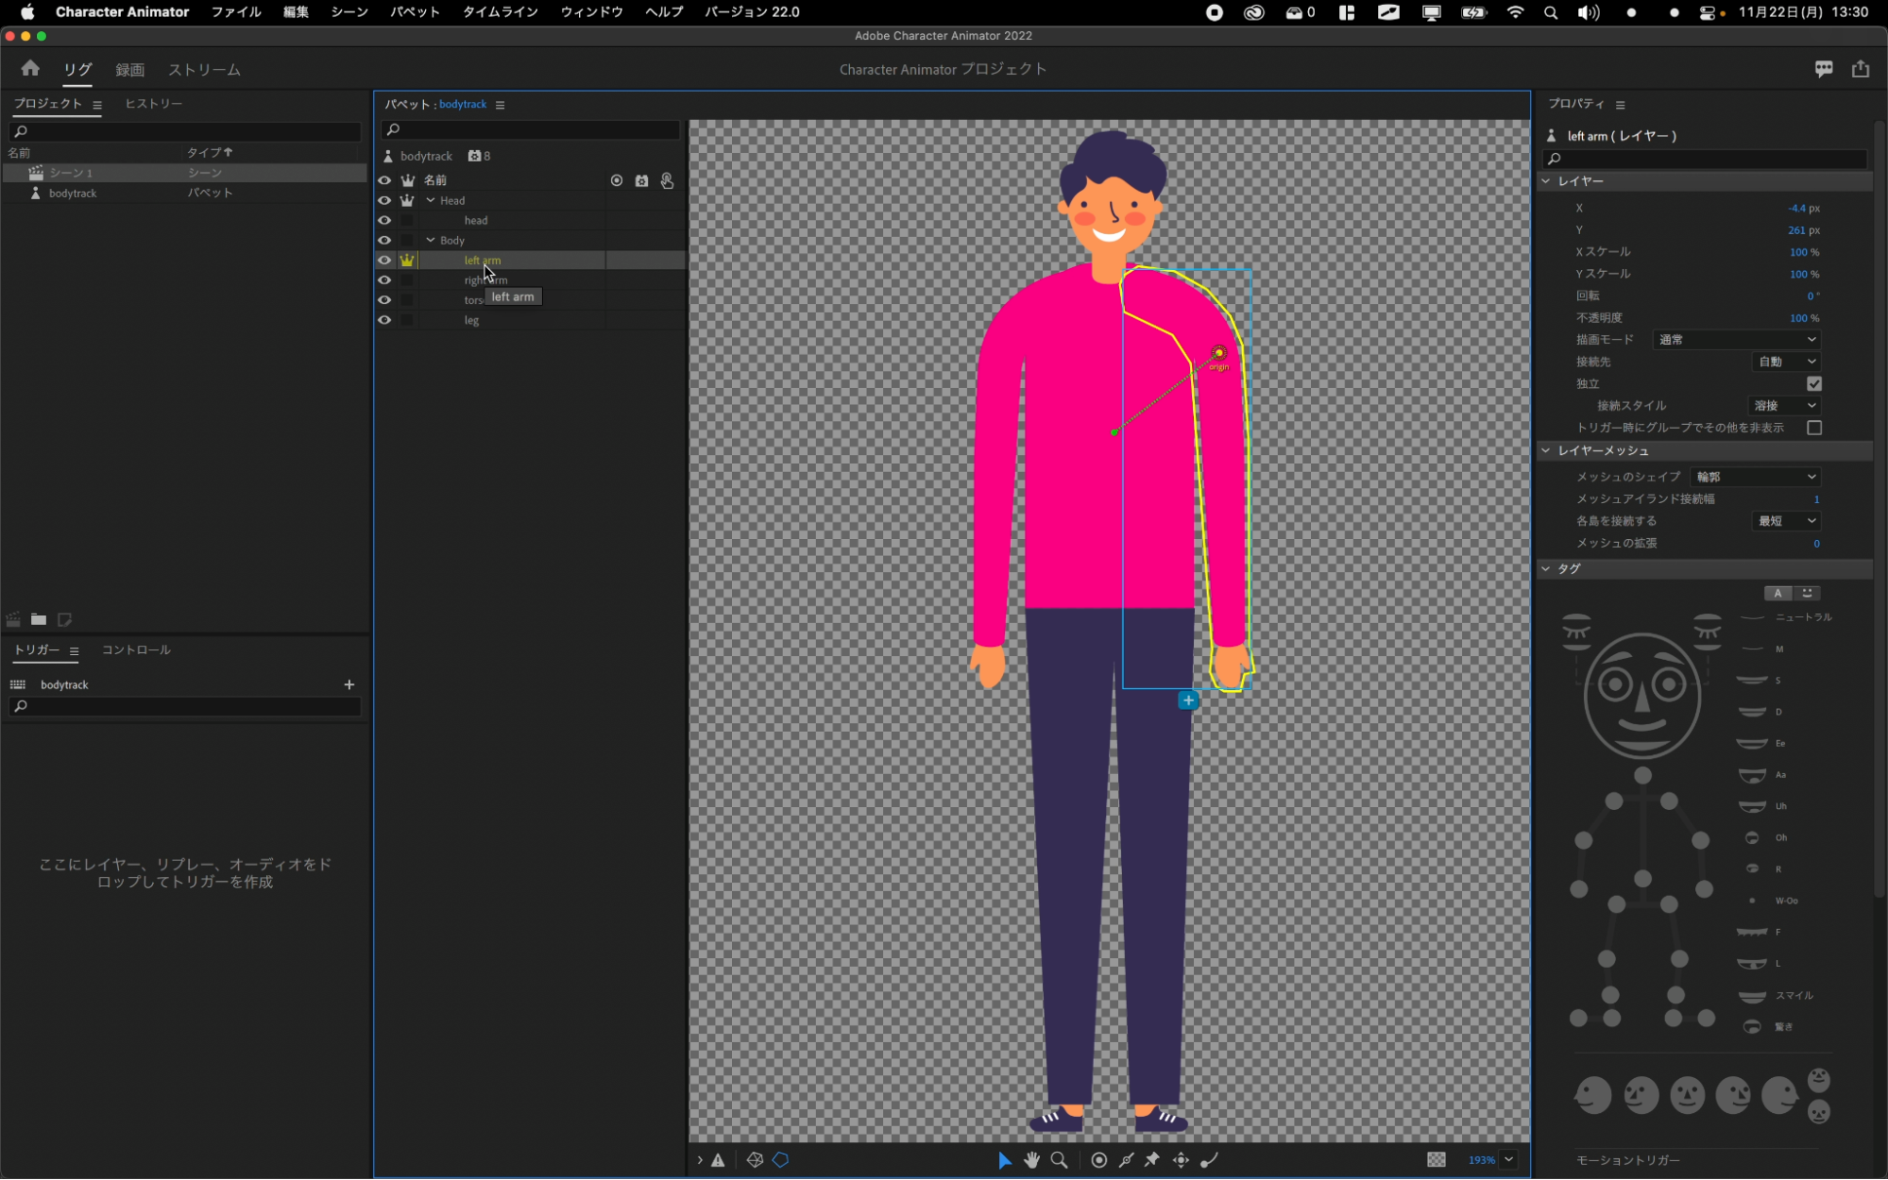Enable トリガー時にグループでその他を非表示 checkbox
1888x1180 pixels.
pyautogui.click(x=1813, y=428)
